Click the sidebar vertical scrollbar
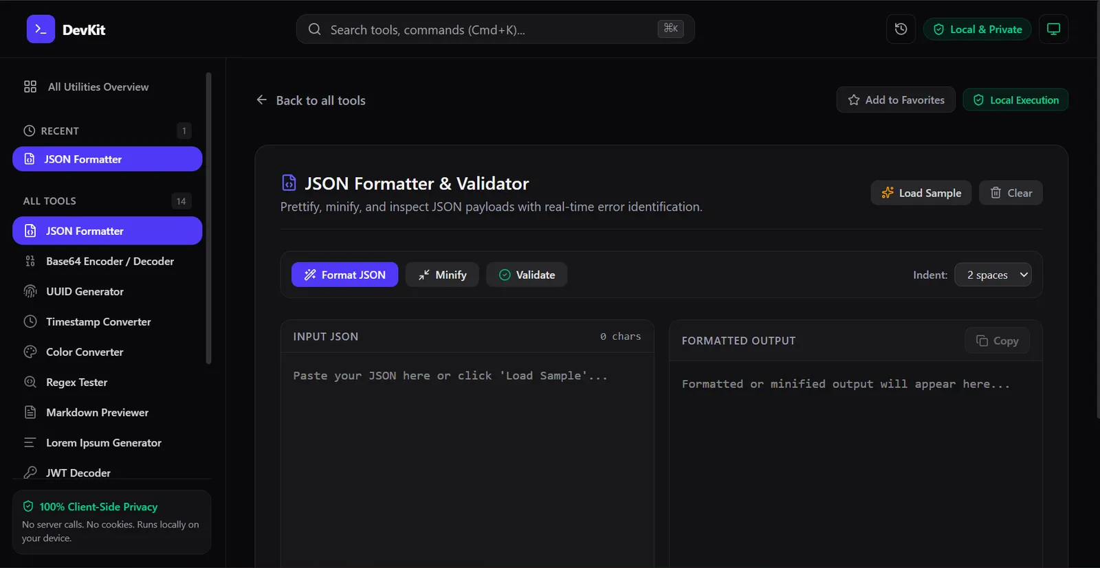The height and width of the screenshot is (568, 1100). point(208,218)
